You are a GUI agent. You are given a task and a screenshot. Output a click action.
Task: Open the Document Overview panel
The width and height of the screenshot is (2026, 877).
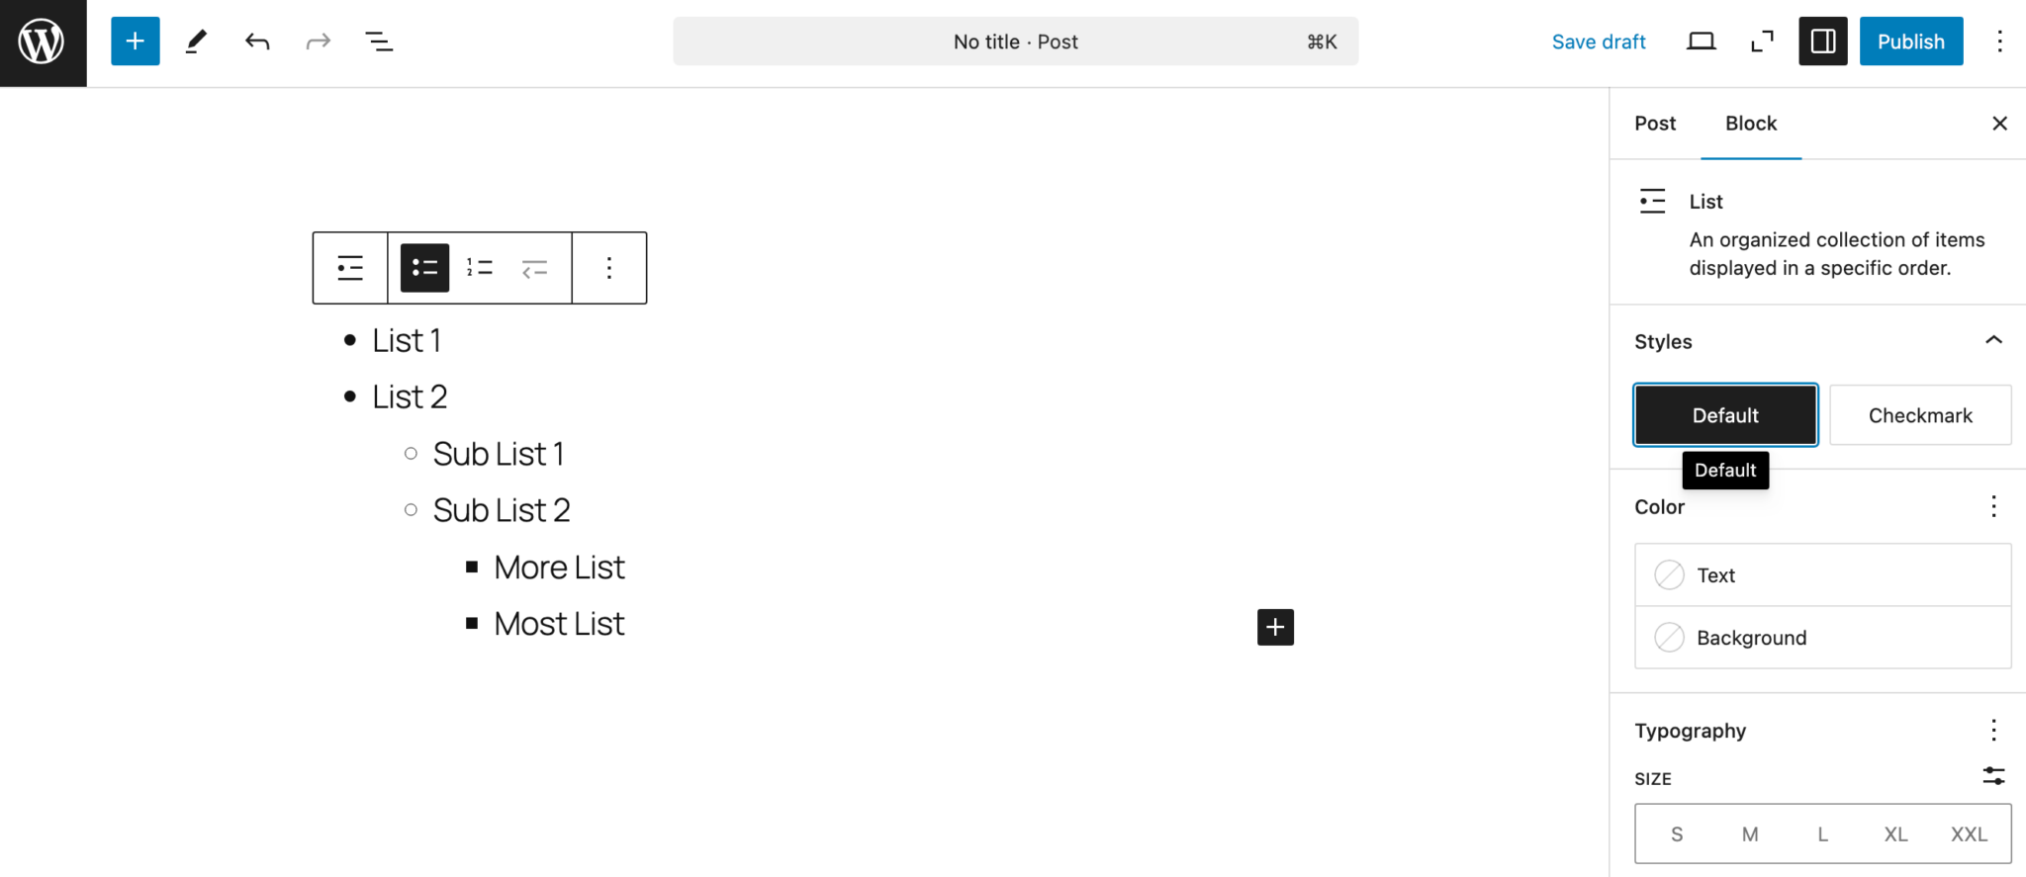379,41
